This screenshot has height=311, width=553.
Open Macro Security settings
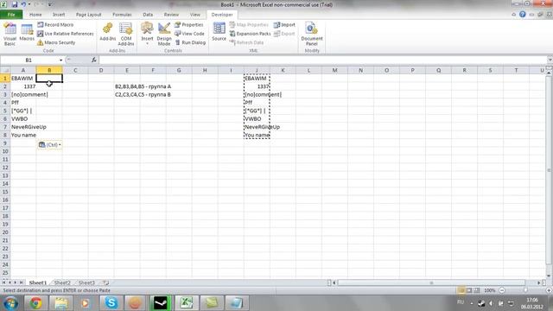(56, 42)
